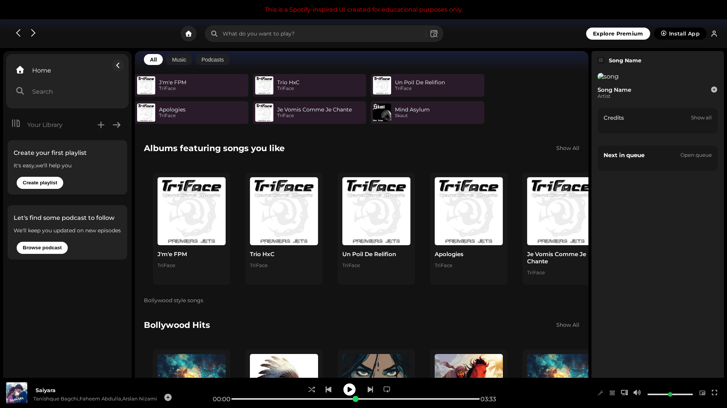The height and width of the screenshot is (408, 727).
Task: Click the search input field
Action: (324, 34)
